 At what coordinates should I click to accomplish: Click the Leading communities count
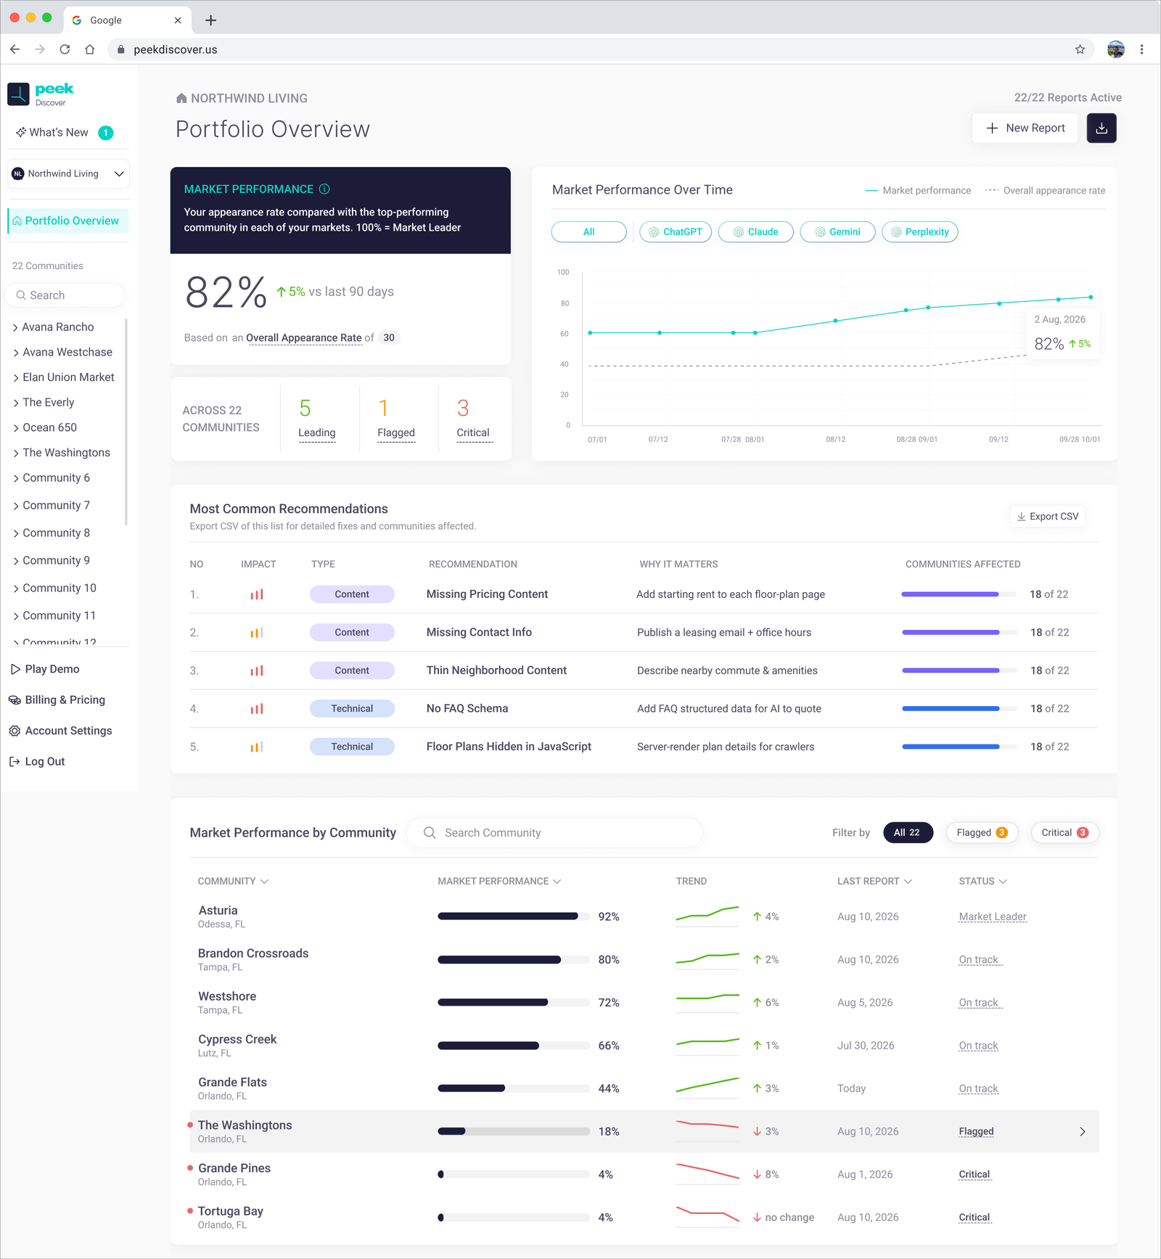(x=317, y=419)
